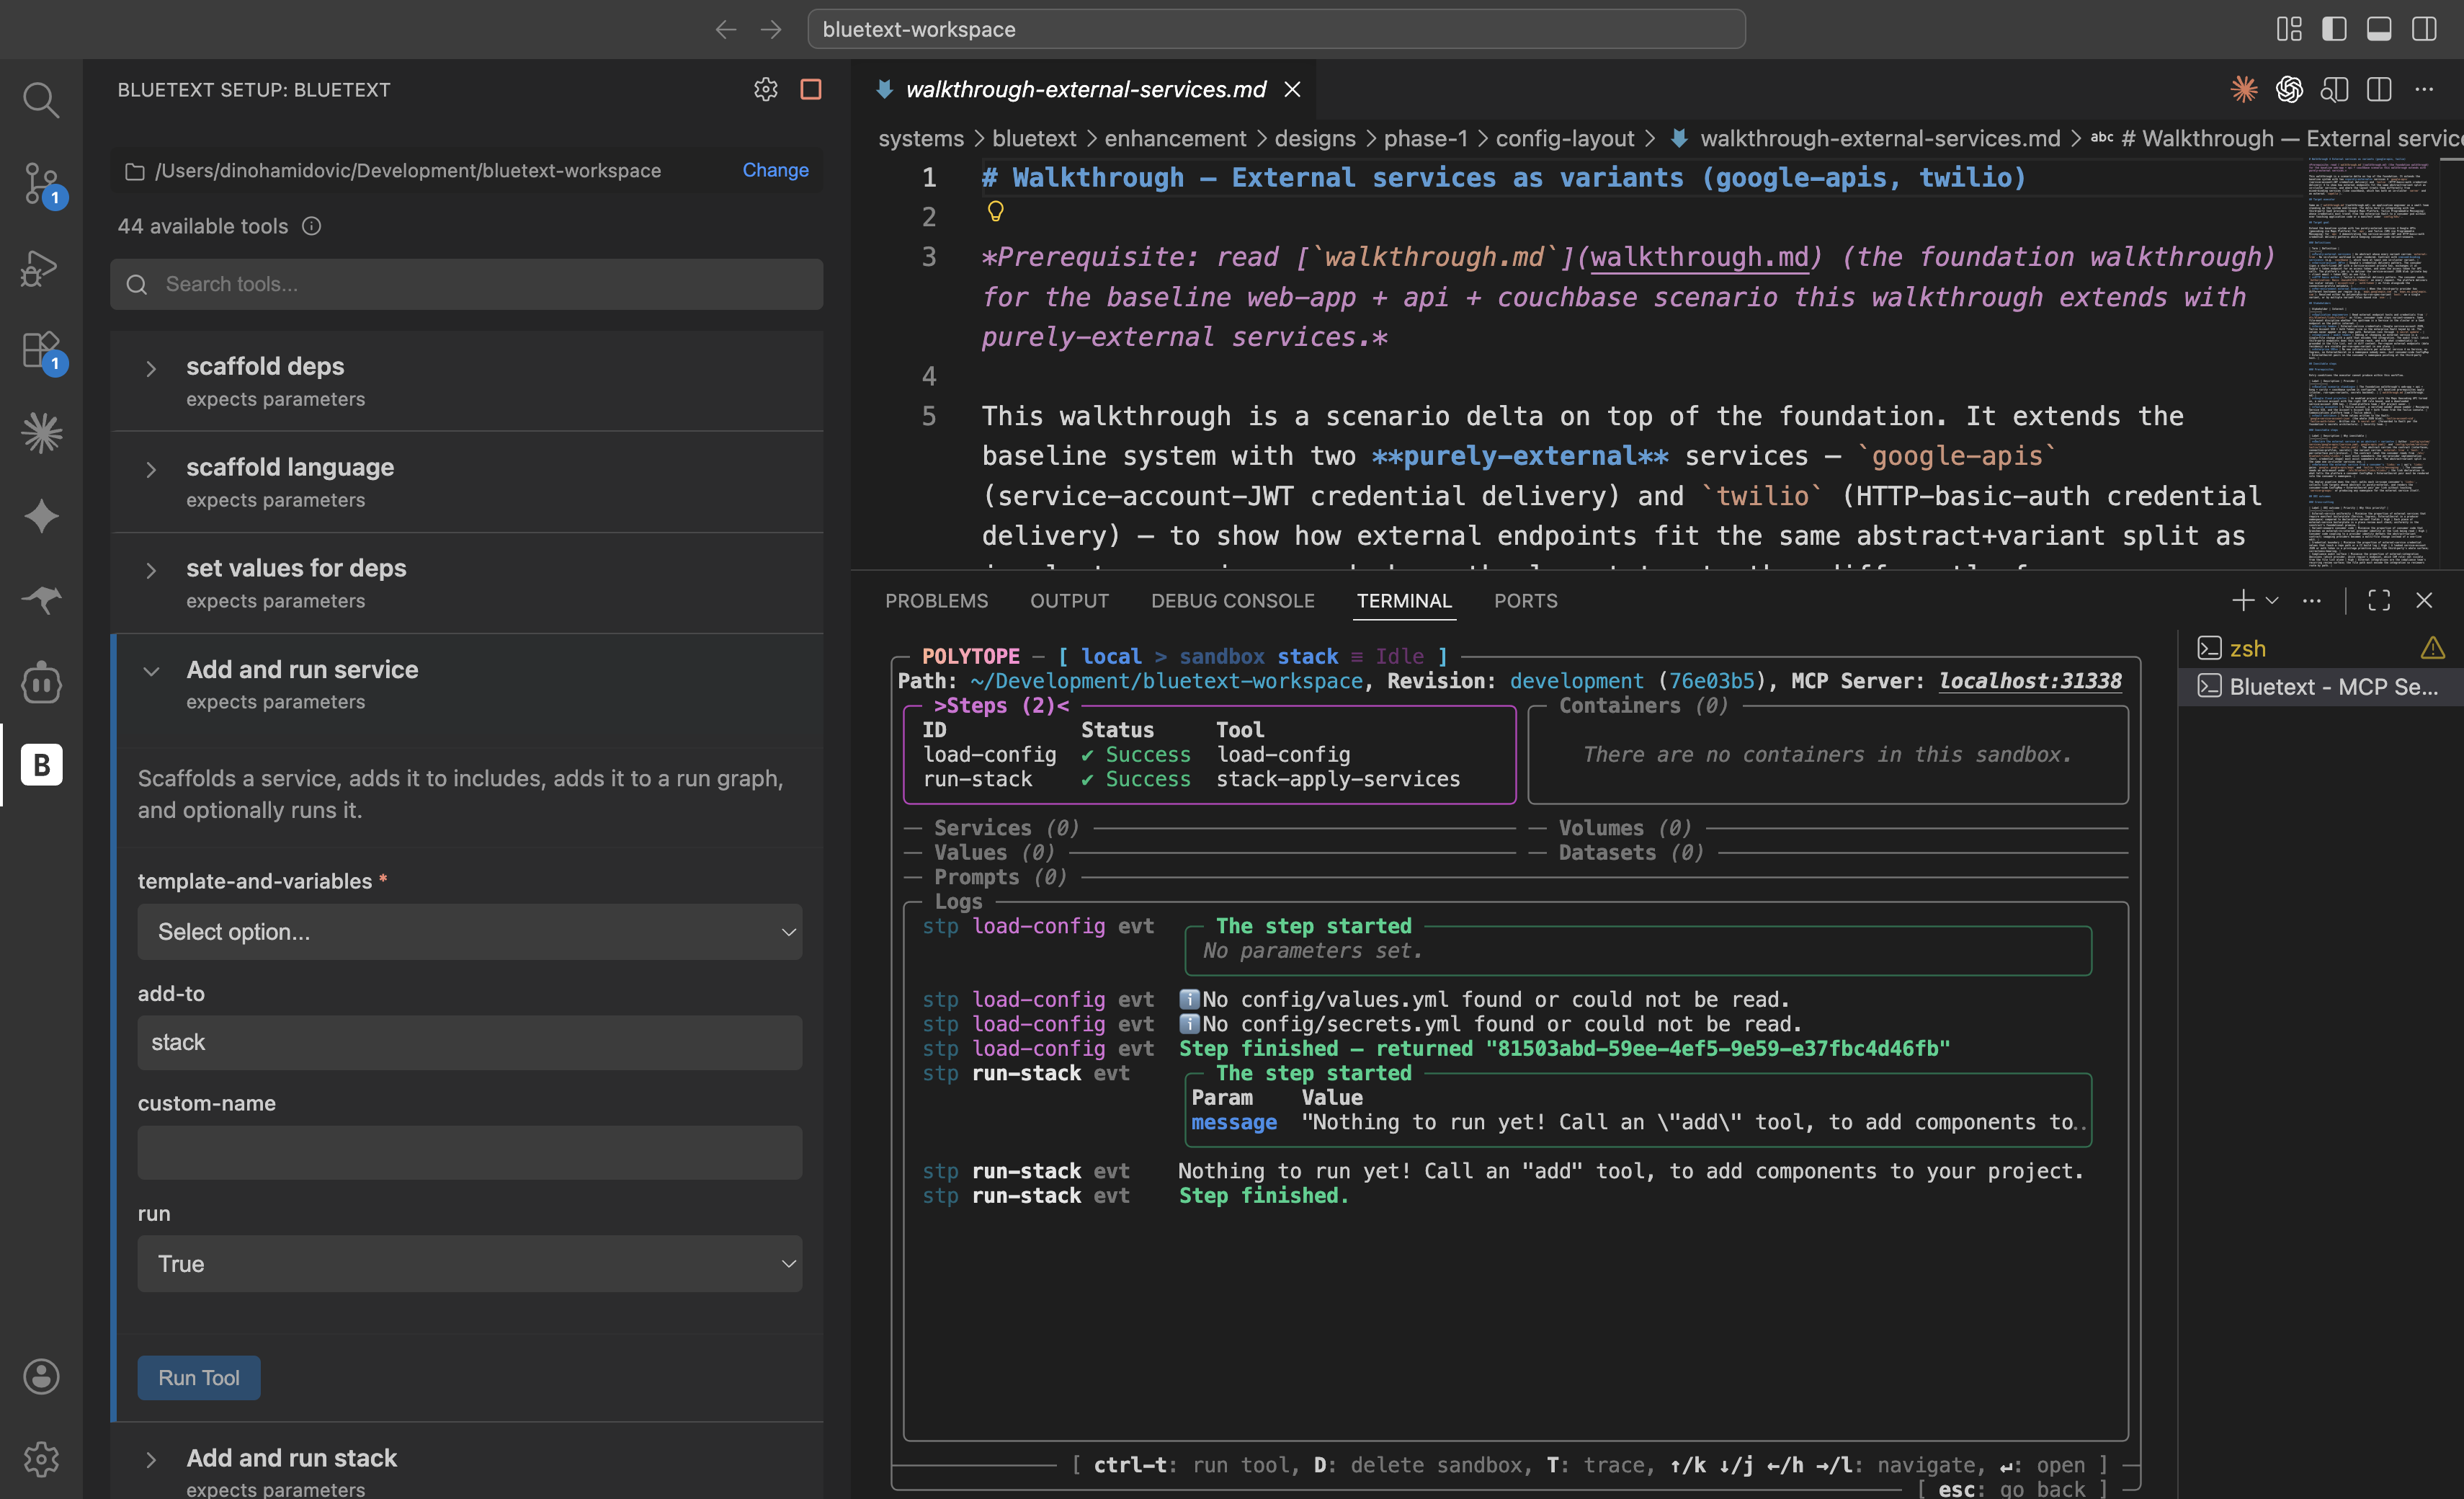
Task: Toggle primary side bar visibility
Action: pos(2334,29)
